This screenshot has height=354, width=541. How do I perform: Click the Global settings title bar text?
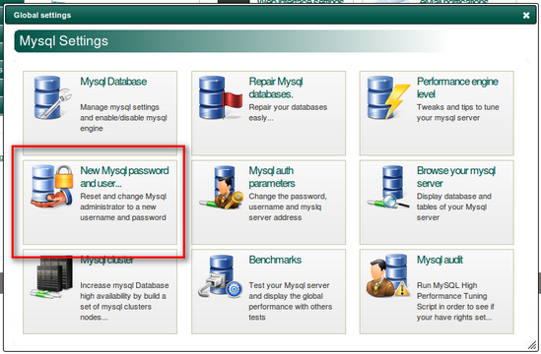point(42,15)
